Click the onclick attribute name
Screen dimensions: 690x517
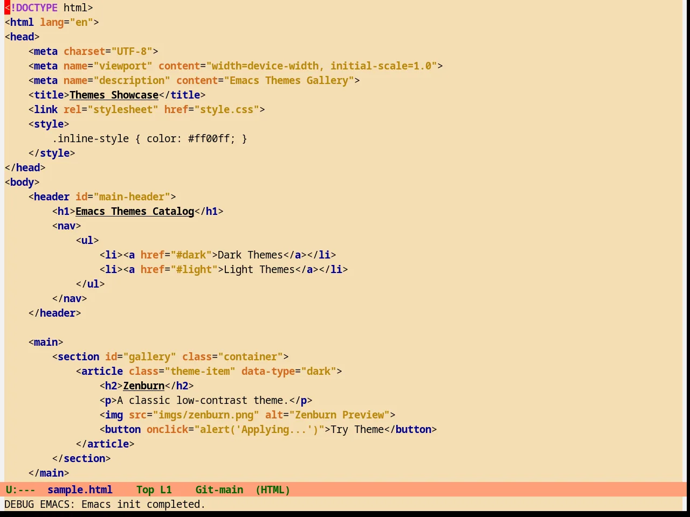click(x=168, y=429)
